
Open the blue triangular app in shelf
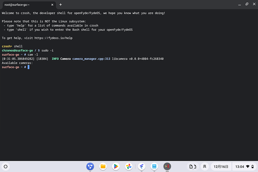pyautogui.click(x=90, y=166)
